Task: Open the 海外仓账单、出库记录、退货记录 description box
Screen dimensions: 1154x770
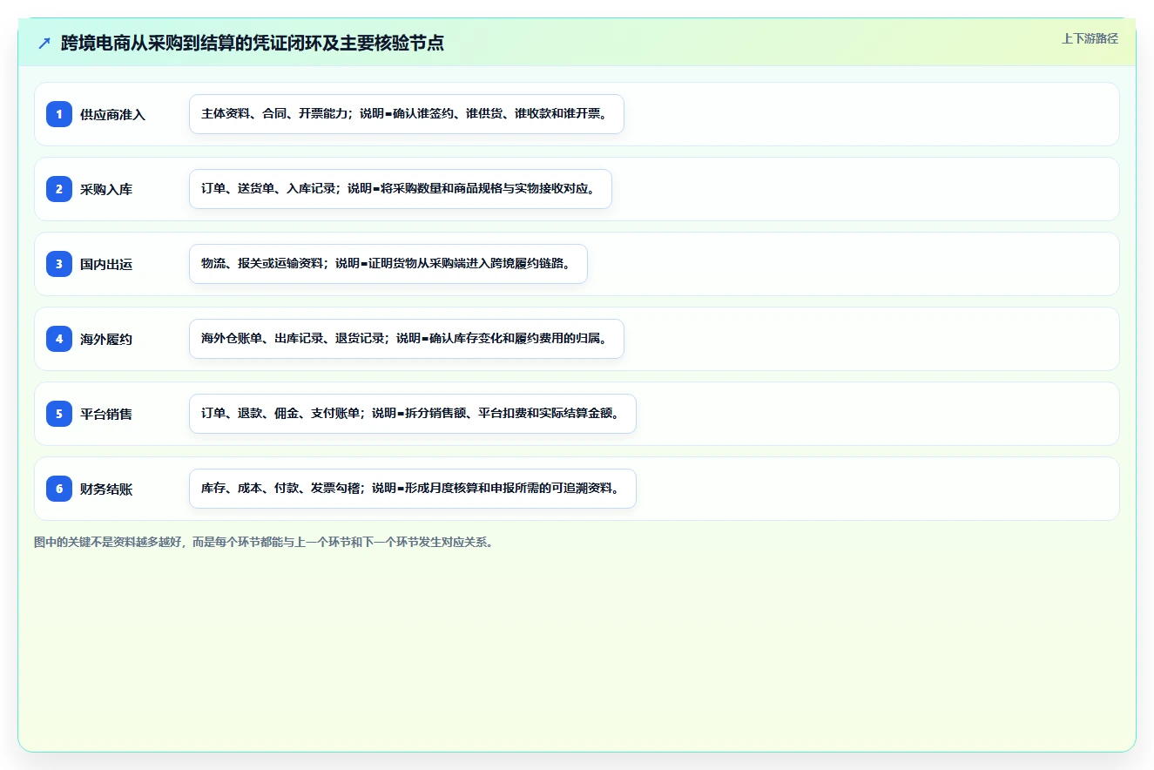Action: click(407, 339)
